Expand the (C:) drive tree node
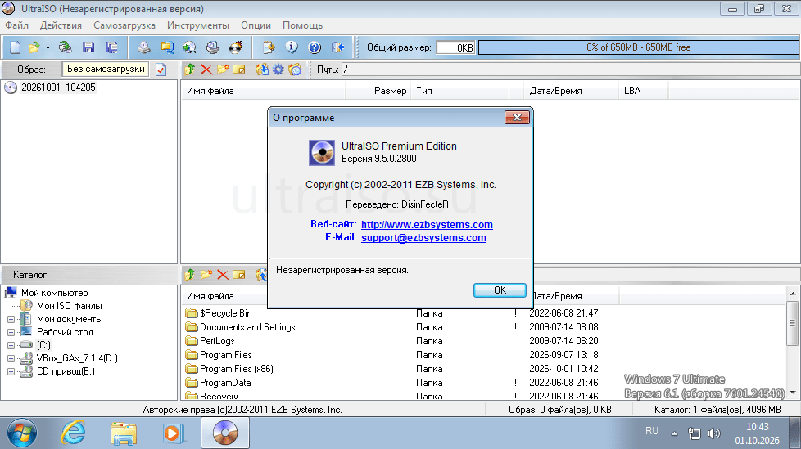801x449 pixels. [11, 345]
